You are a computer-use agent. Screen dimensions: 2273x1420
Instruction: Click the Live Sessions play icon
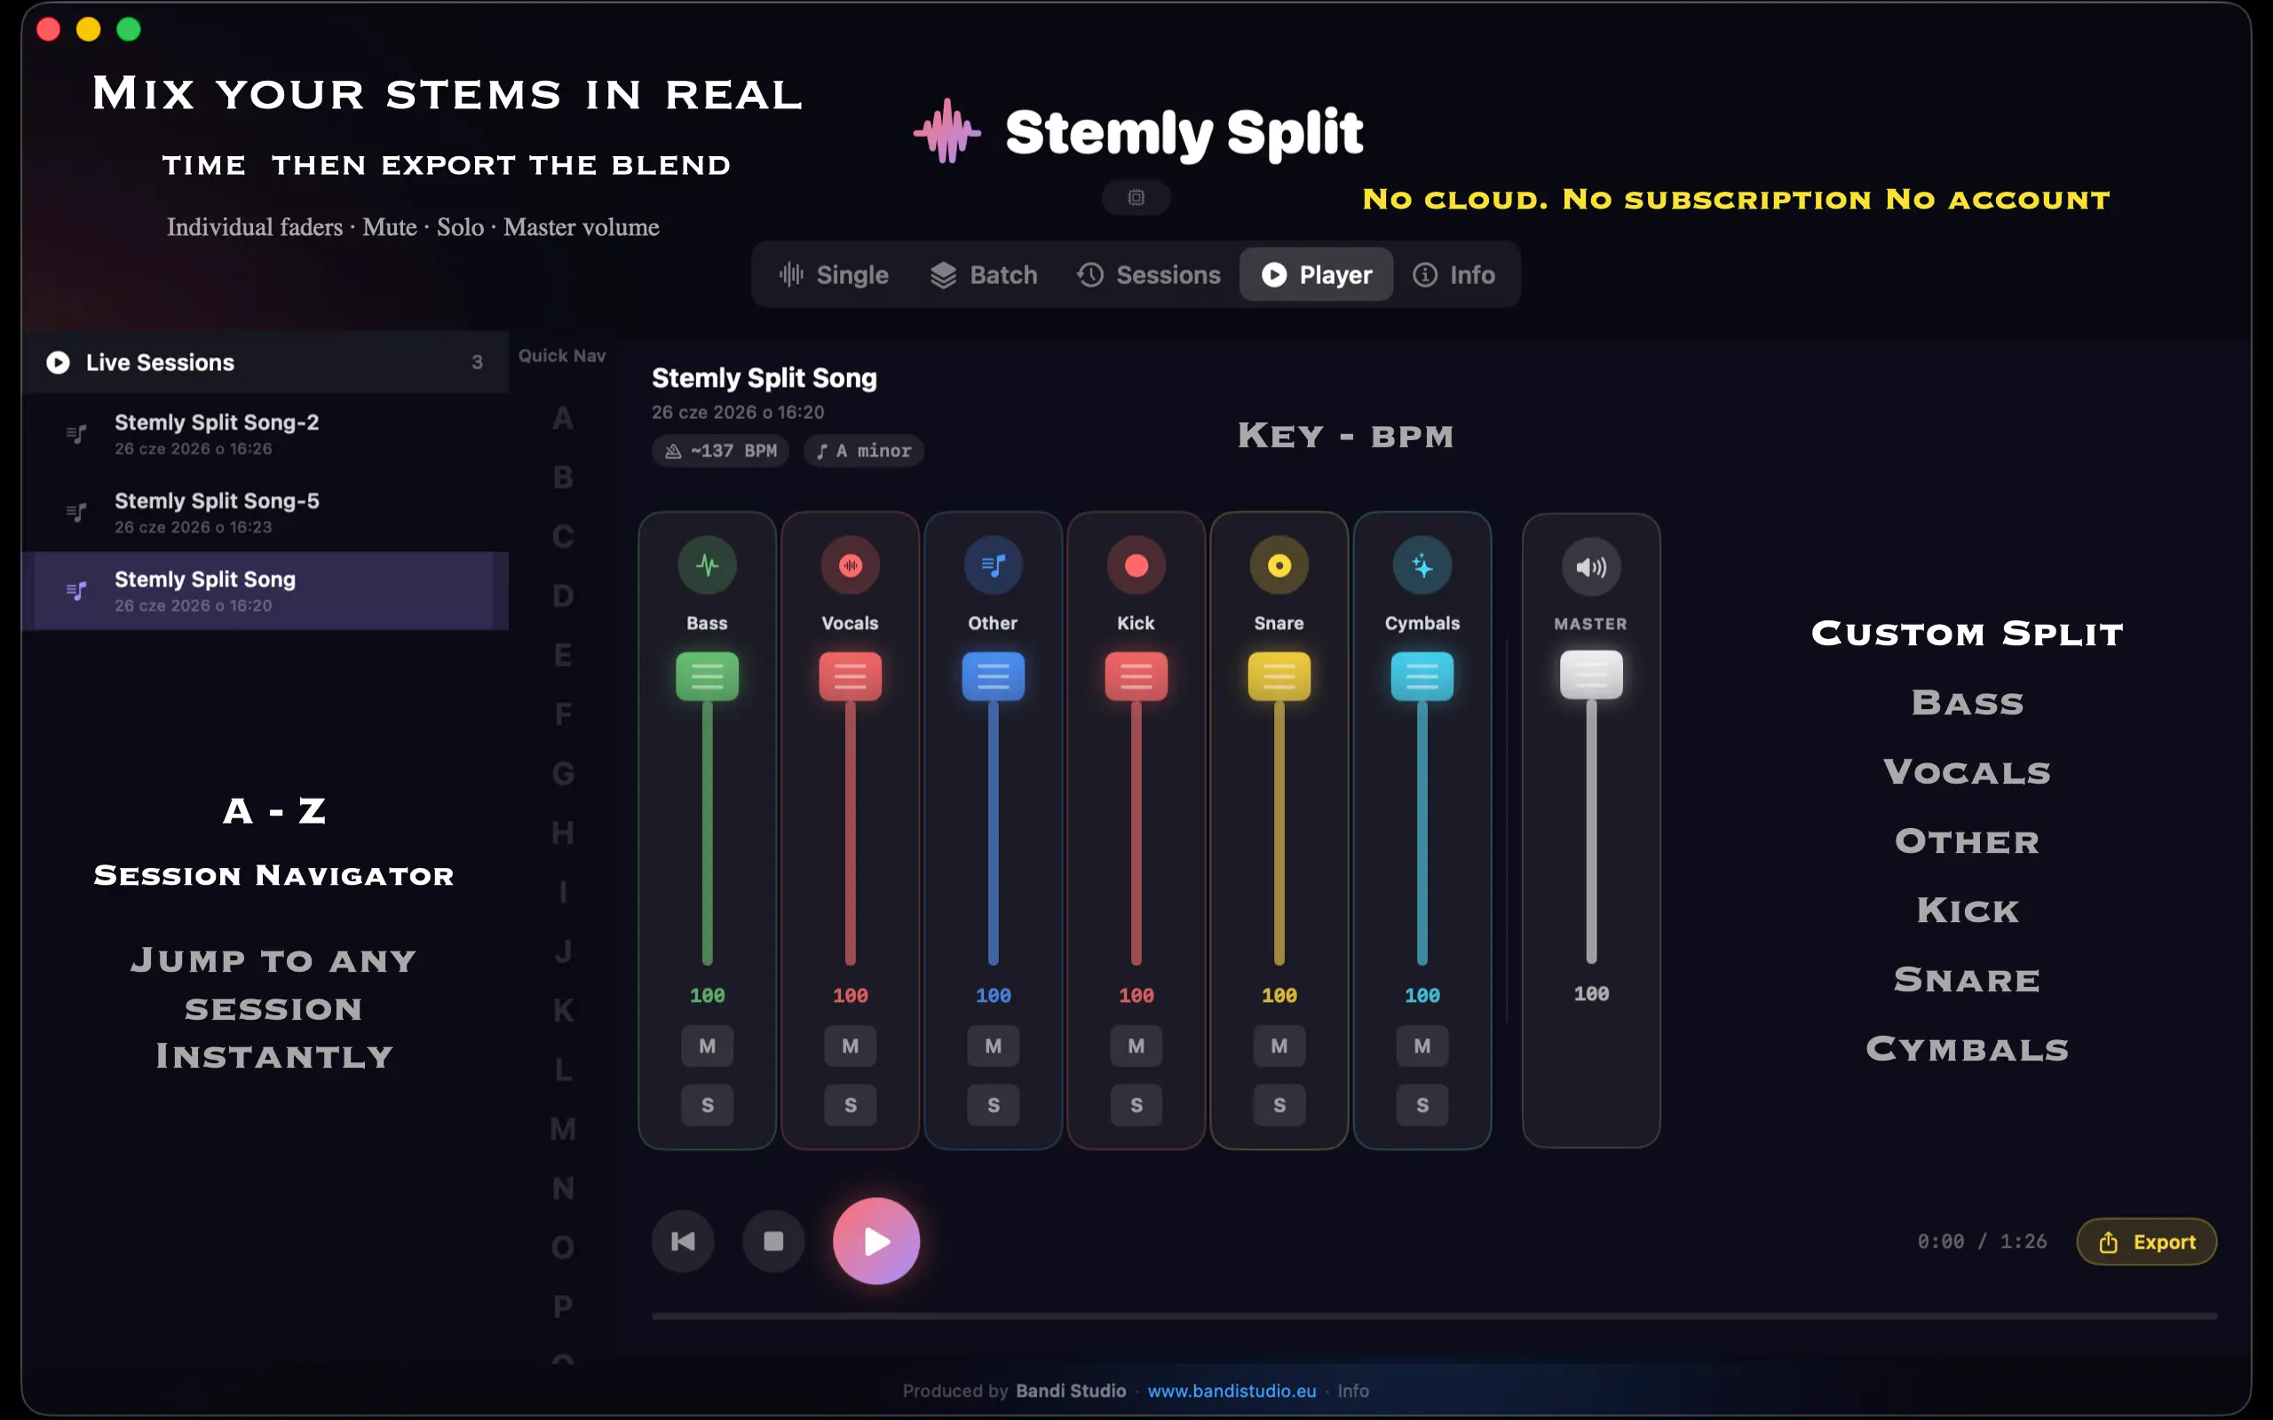click(x=59, y=362)
